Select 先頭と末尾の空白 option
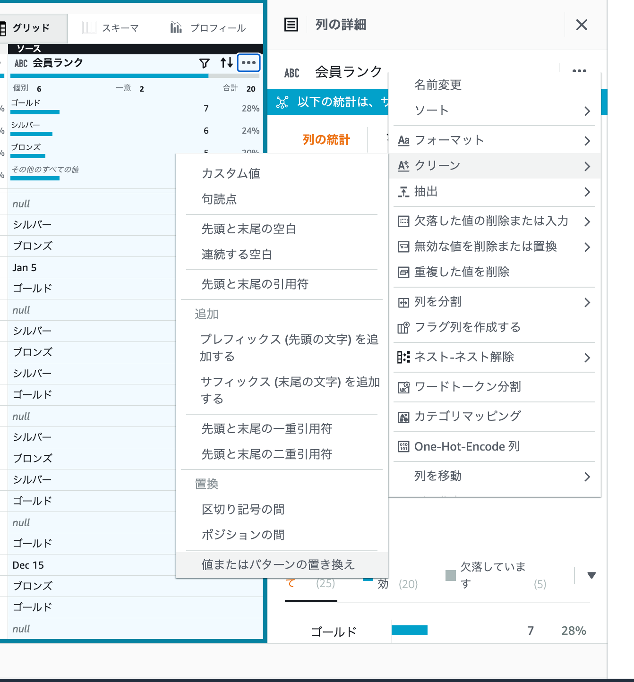Image resolution: width=634 pixels, height=682 pixels. (249, 229)
